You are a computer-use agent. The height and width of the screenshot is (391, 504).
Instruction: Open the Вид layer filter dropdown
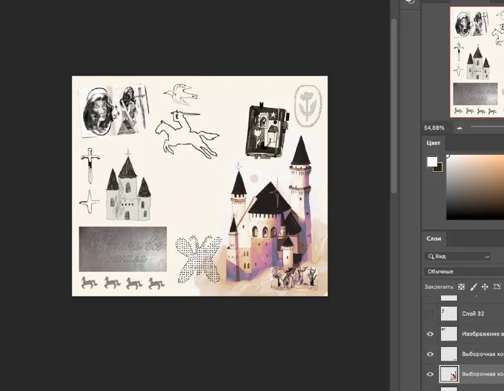pyautogui.click(x=457, y=256)
